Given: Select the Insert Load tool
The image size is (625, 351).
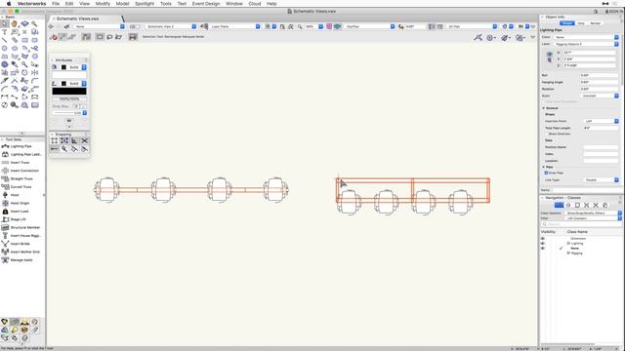Looking at the screenshot, I should 17,212.
